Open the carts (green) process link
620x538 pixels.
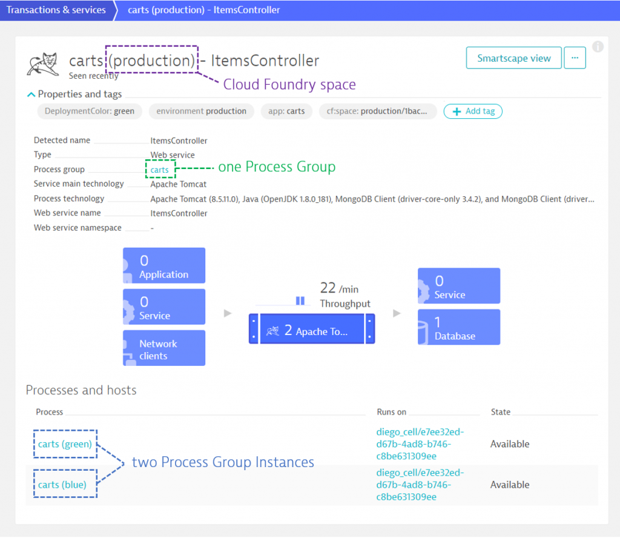pyautogui.click(x=65, y=444)
